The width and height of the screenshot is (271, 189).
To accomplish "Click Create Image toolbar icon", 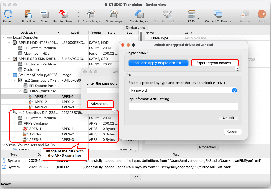I will click(x=91, y=14).
